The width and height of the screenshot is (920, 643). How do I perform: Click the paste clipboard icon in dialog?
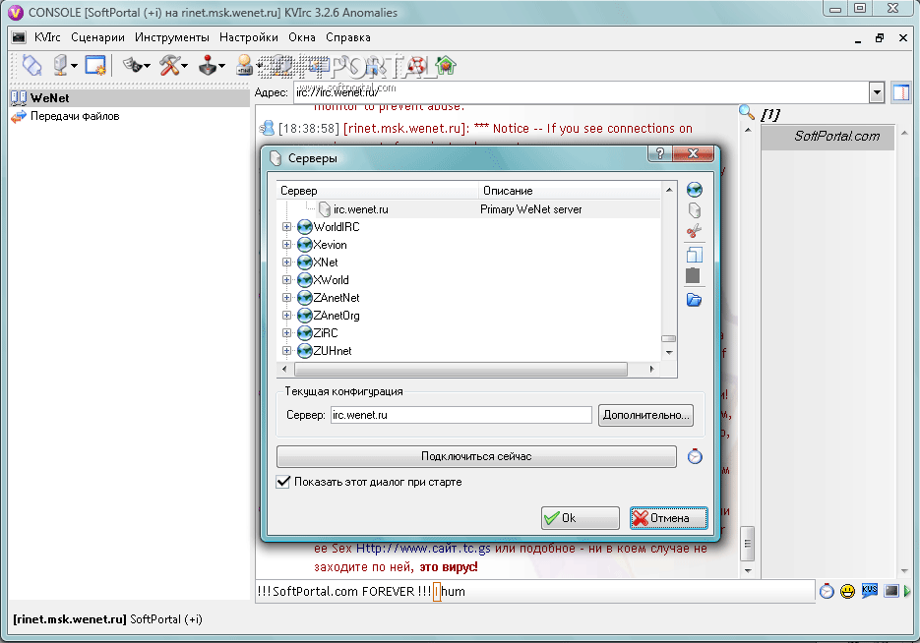pos(693,275)
